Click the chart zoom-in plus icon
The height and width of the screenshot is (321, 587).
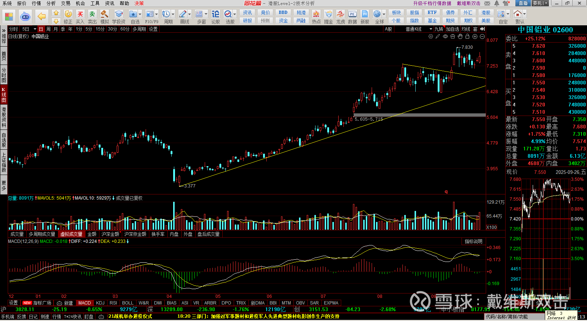[x=475, y=36]
